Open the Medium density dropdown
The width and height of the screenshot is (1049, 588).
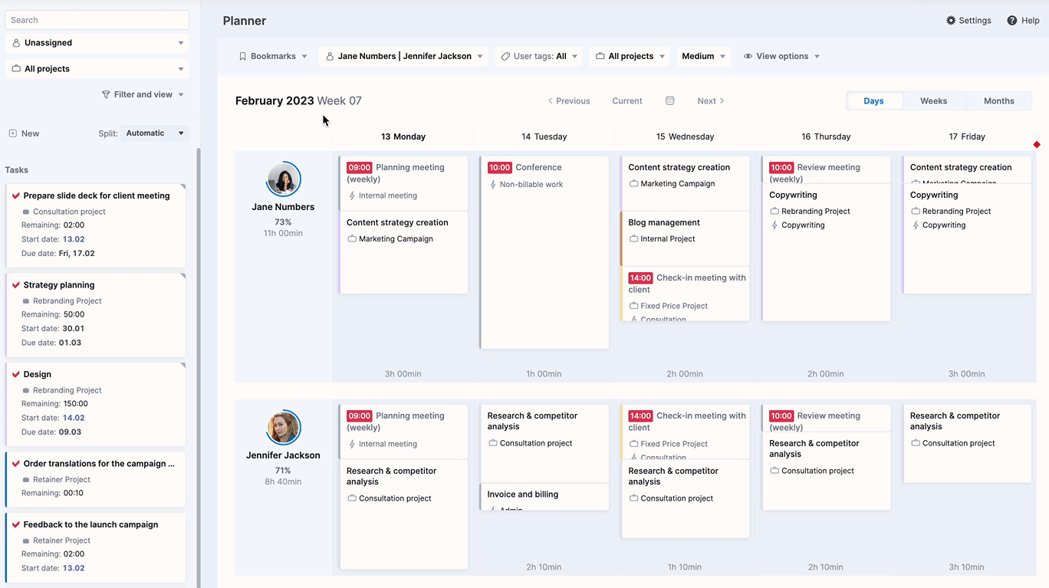click(x=703, y=56)
